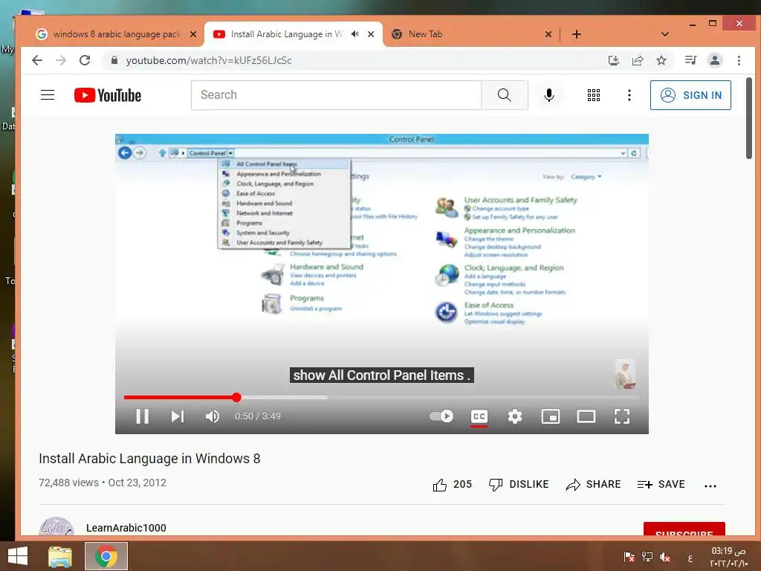Open video player settings gear
Image resolution: width=761 pixels, height=571 pixels.
click(515, 416)
